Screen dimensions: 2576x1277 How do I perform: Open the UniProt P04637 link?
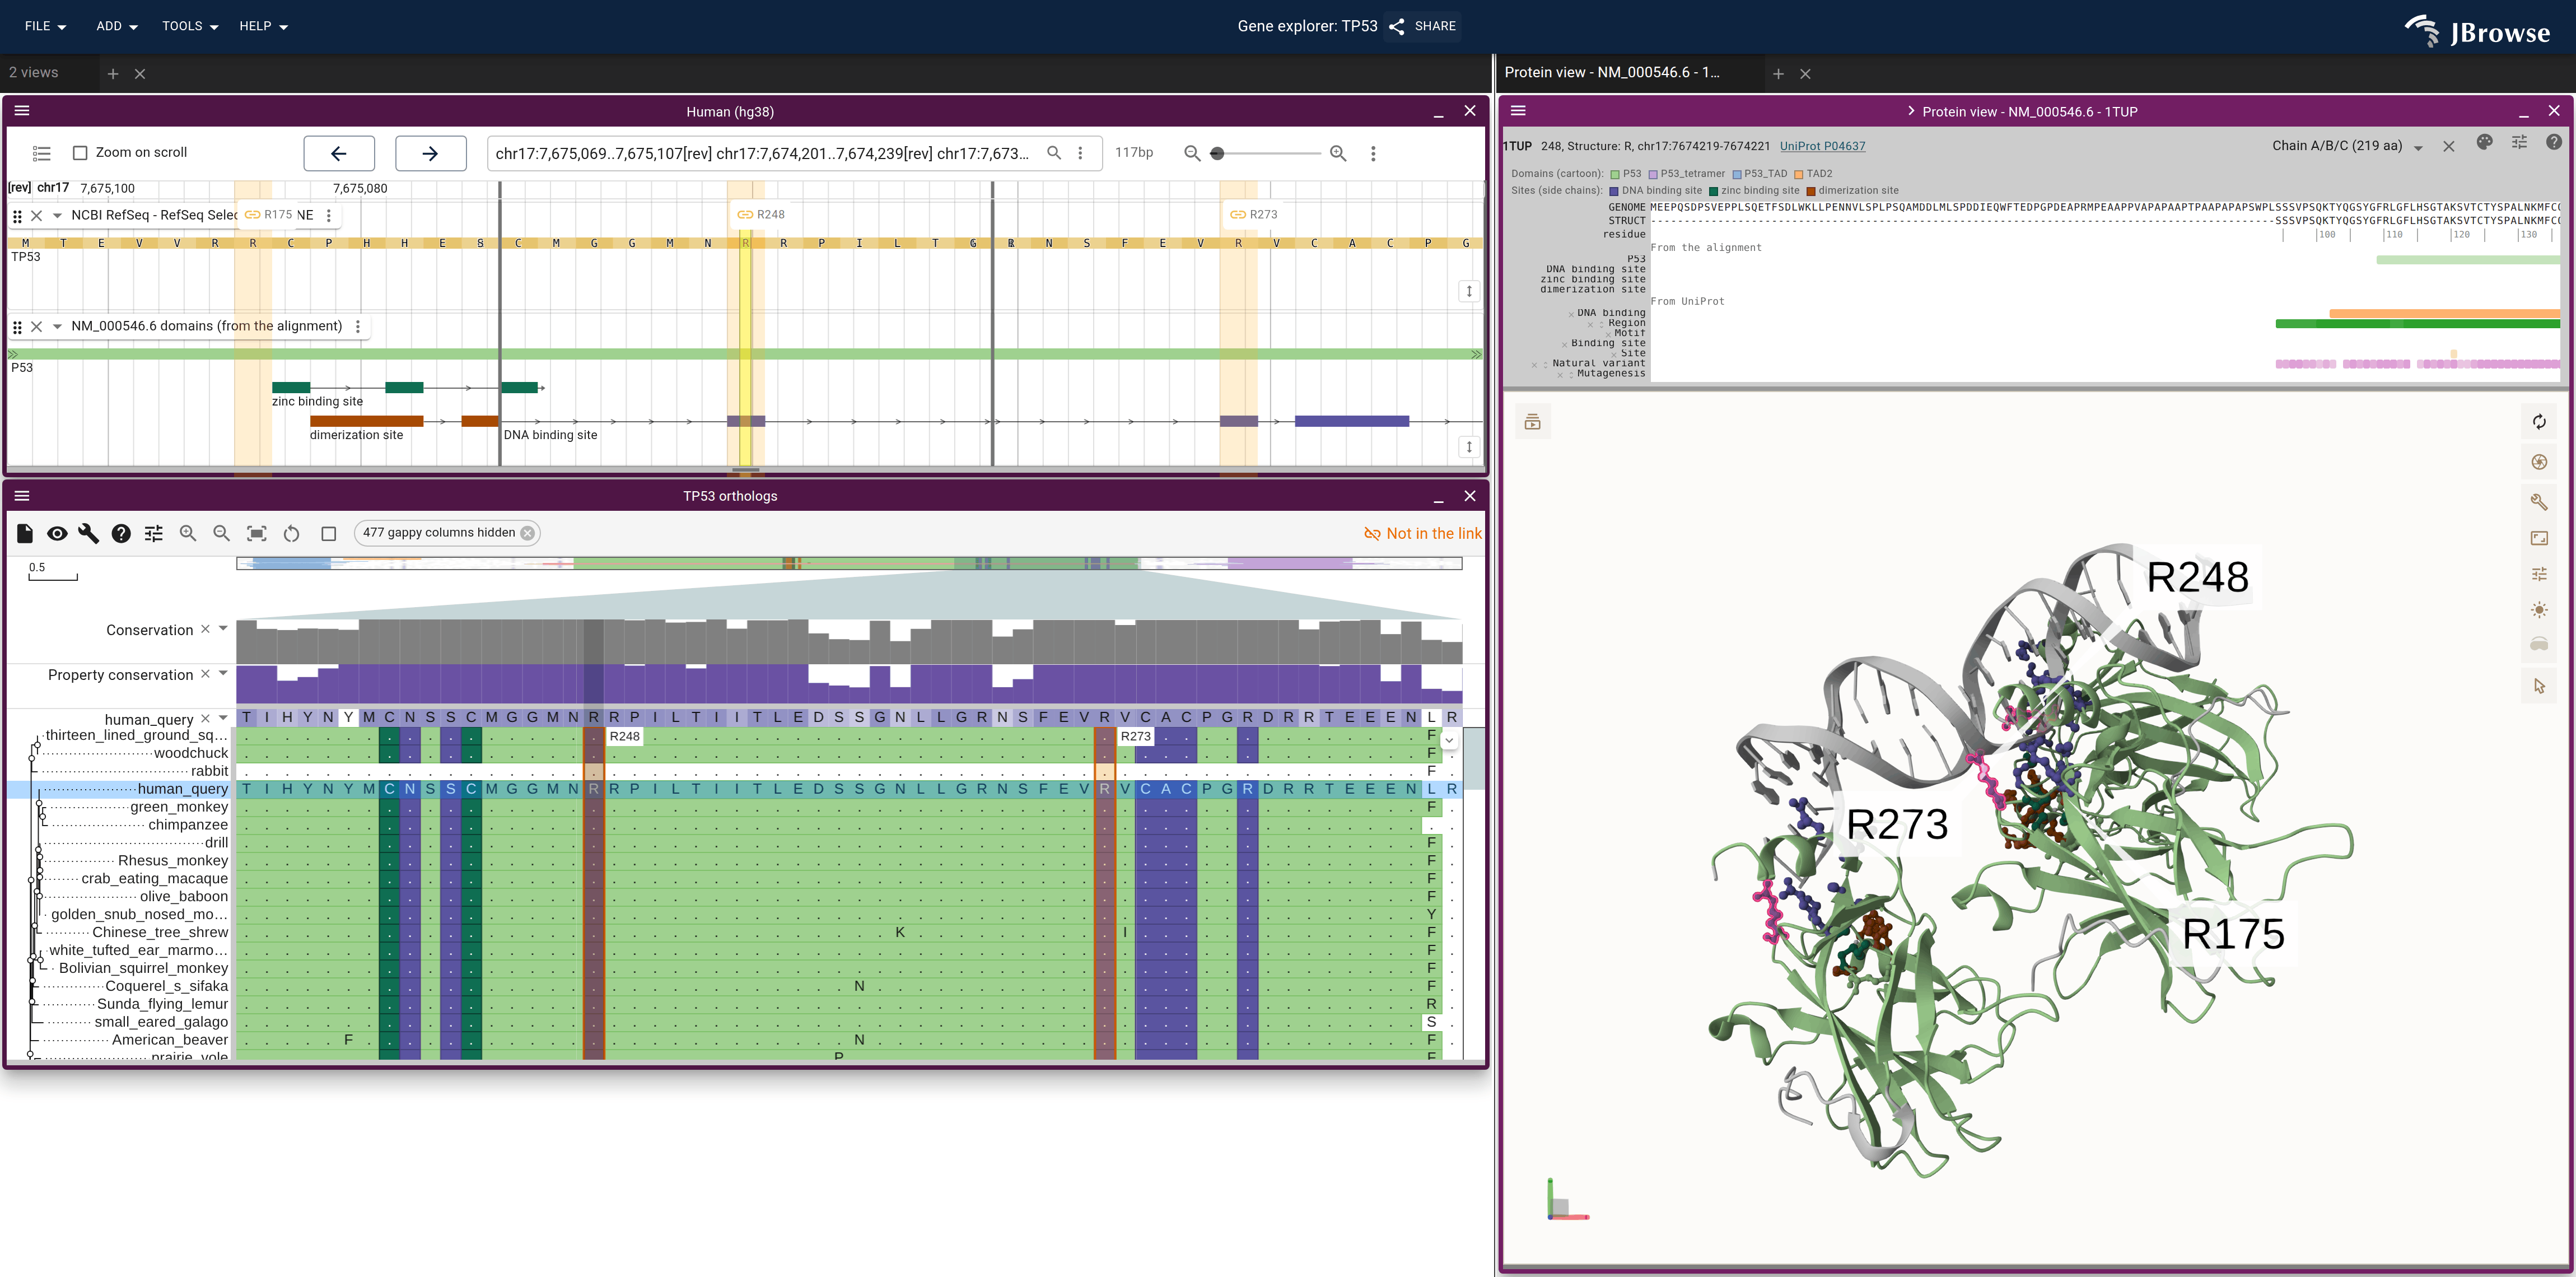point(1822,146)
